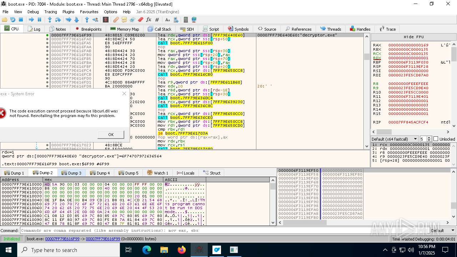Toggle breakpoint dot at address 00007FF79E616FA0
Image resolution: width=457 pixels, height=257 pixels.
tap(47, 39)
